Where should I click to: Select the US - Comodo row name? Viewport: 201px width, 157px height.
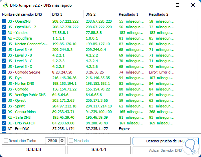[x=18, y=89]
